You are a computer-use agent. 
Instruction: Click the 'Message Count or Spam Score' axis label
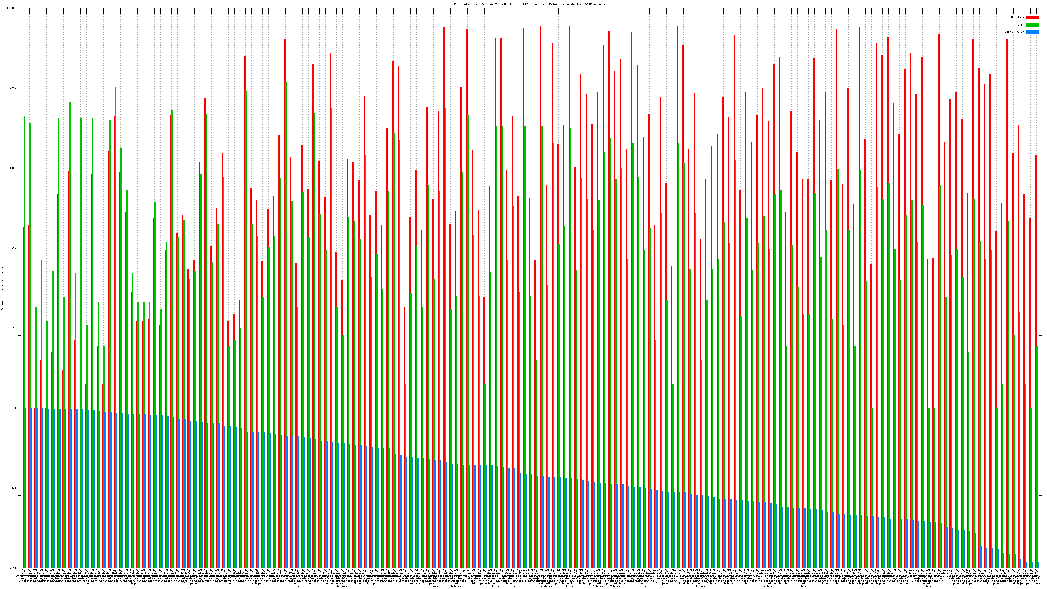tap(2, 288)
